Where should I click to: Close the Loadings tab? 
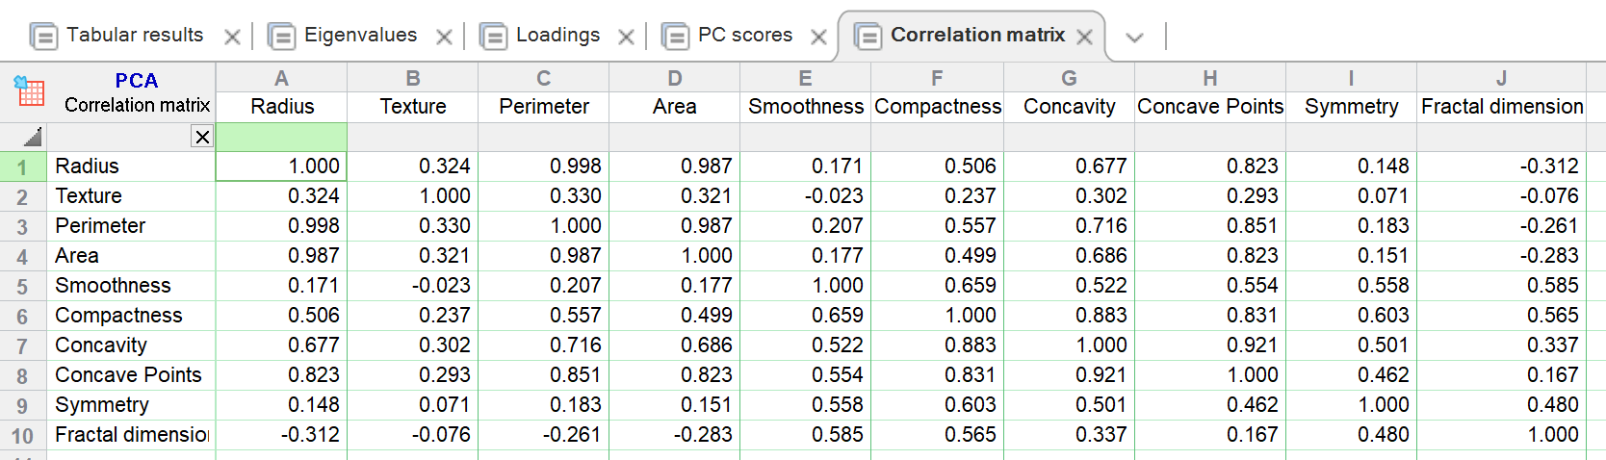626,38
